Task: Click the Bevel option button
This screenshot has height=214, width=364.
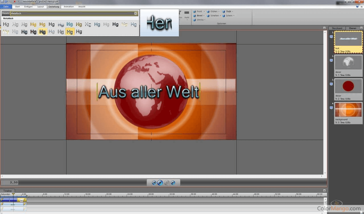Action: 199,16
